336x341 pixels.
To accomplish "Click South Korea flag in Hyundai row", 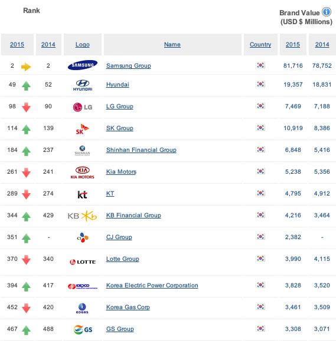I will coord(260,84).
